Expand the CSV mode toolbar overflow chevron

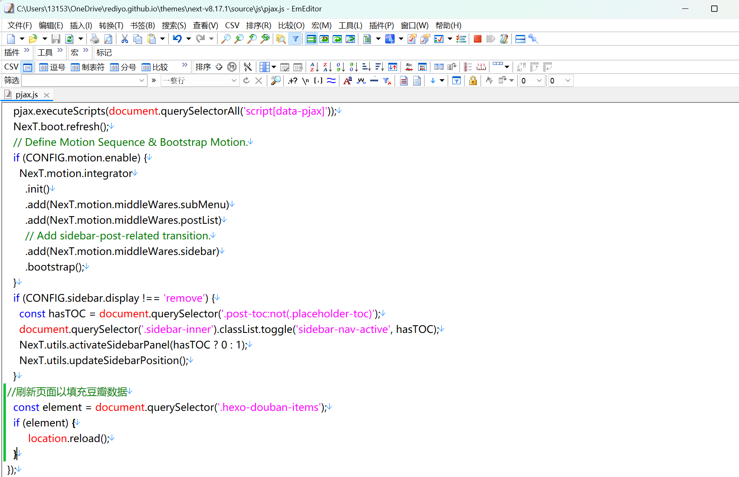pyautogui.click(x=185, y=65)
